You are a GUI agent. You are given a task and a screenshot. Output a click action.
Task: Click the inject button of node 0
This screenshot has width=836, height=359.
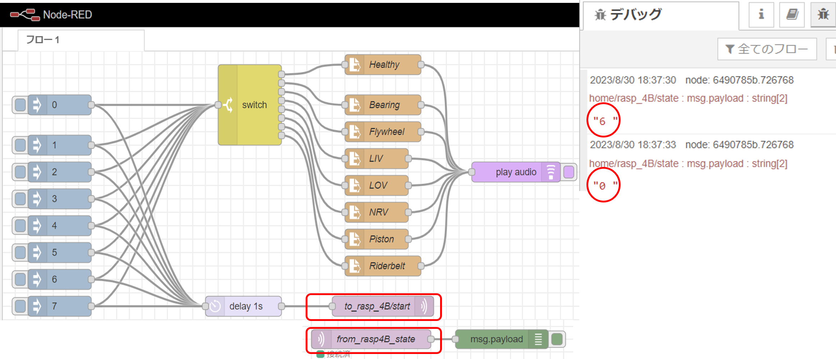click(x=20, y=105)
